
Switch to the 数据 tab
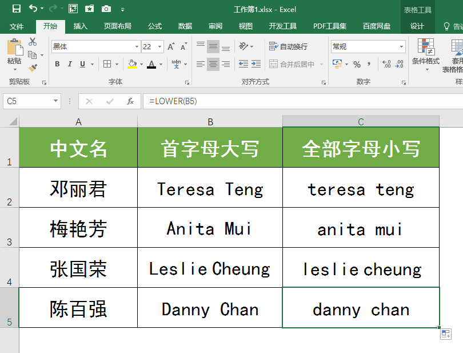(185, 26)
